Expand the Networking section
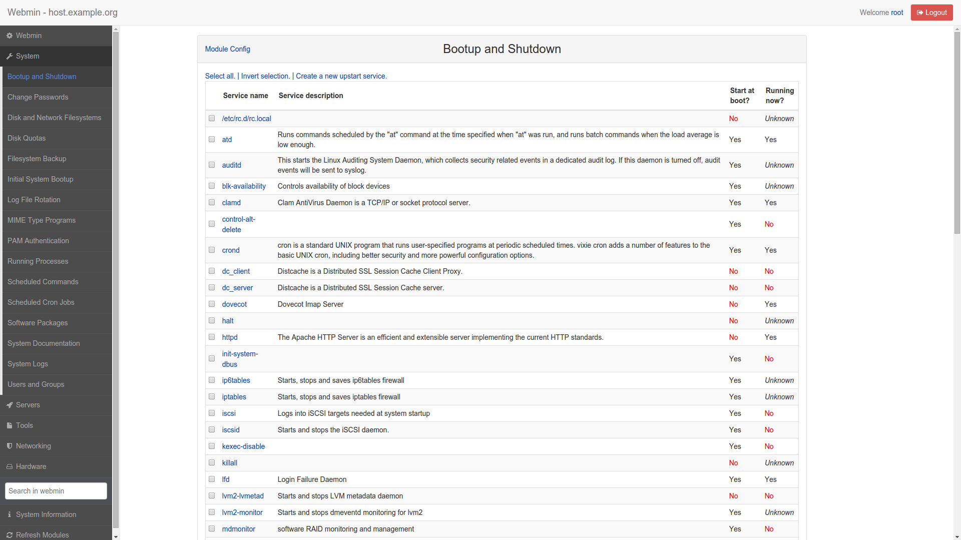 coord(33,446)
